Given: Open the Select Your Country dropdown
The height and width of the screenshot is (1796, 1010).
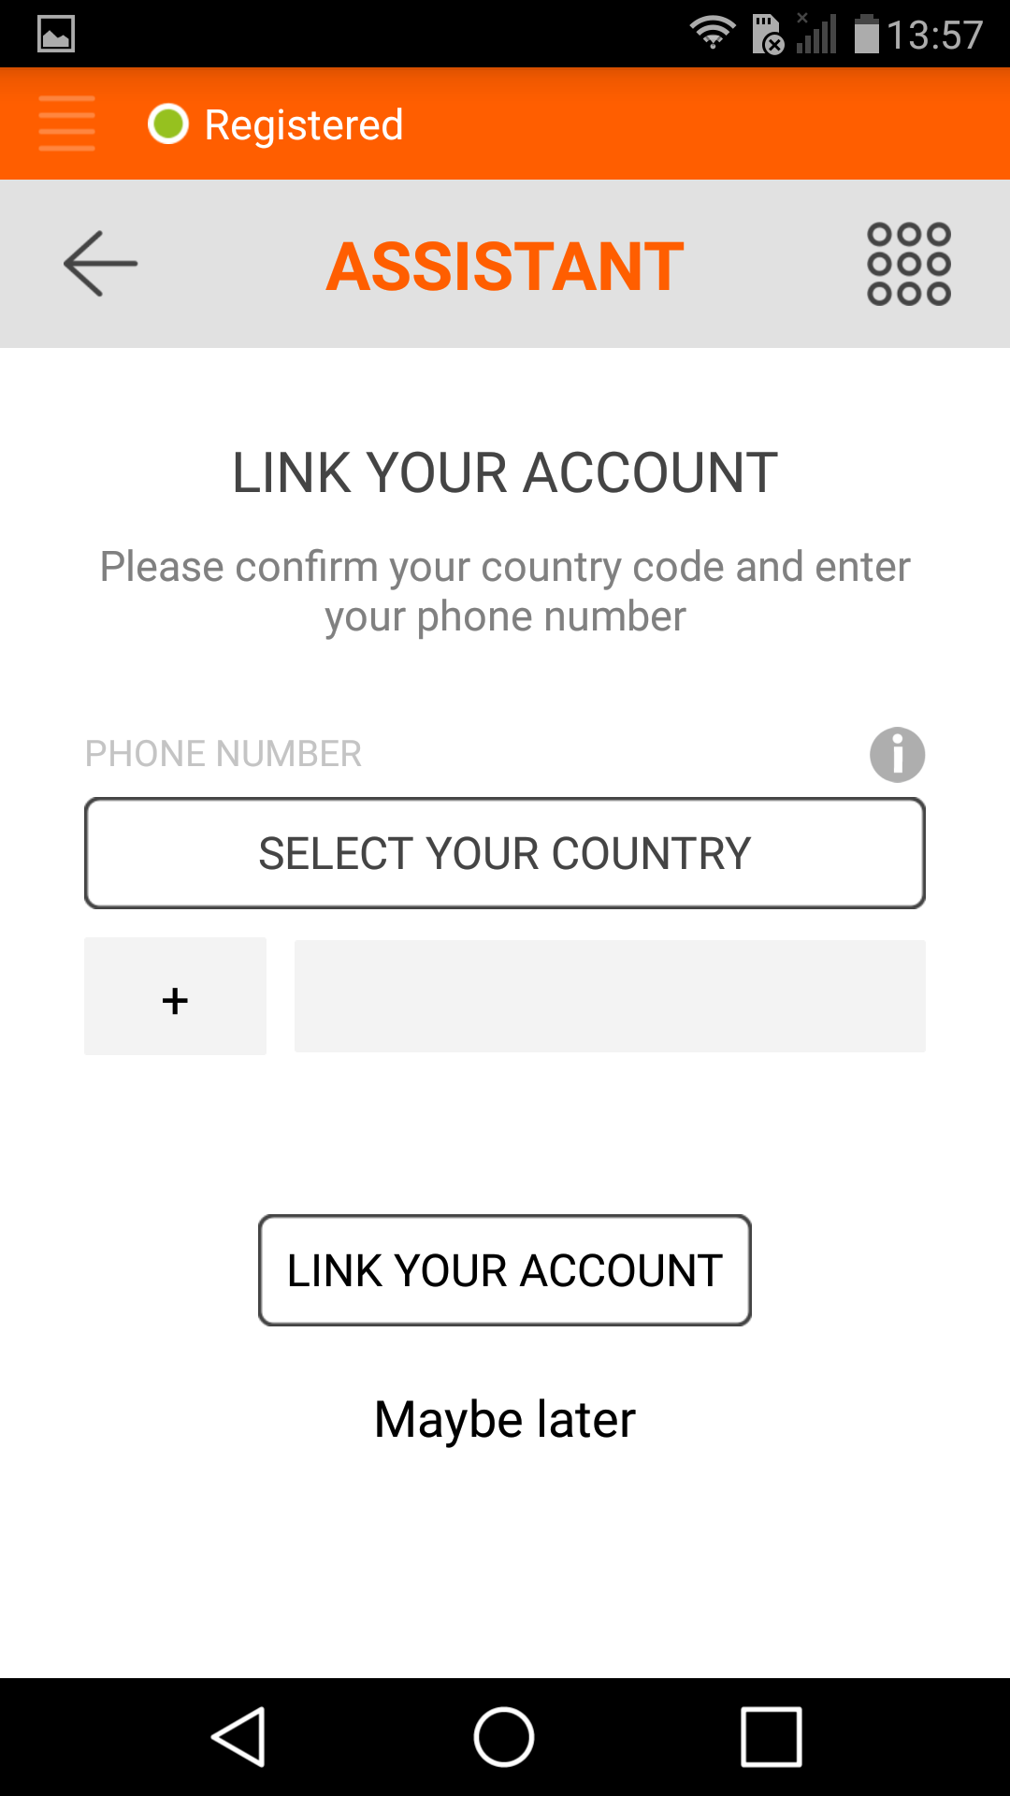Looking at the screenshot, I should point(505,853).
